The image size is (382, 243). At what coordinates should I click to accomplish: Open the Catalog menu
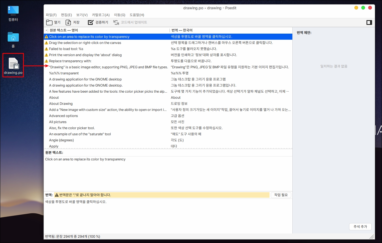point(101,15)
